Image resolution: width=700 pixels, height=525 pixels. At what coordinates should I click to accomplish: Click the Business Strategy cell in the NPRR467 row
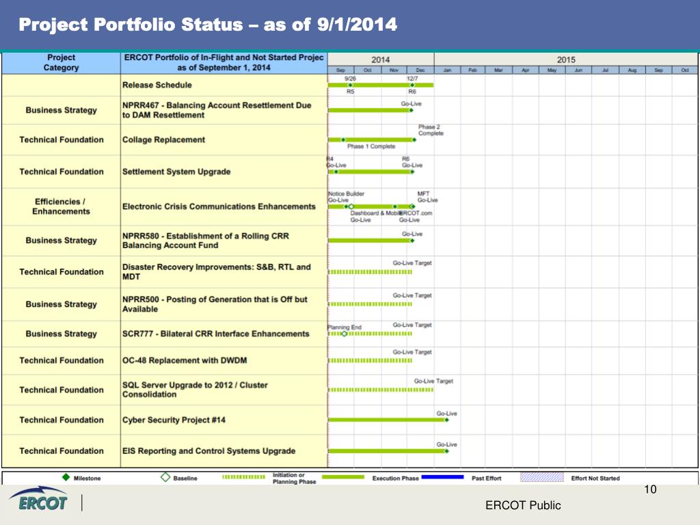pyautogui.click(x=61, y=110)
